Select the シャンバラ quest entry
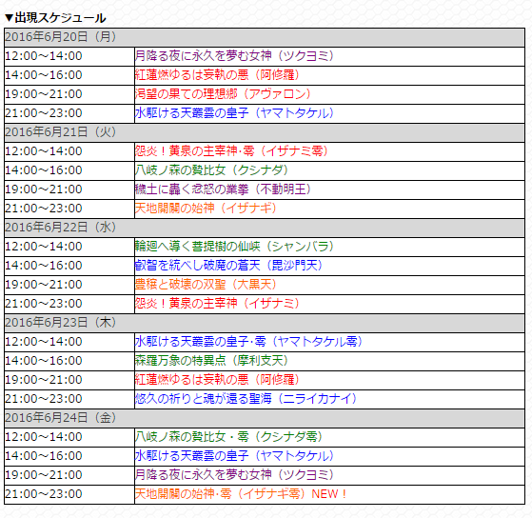 click(234, 246)
